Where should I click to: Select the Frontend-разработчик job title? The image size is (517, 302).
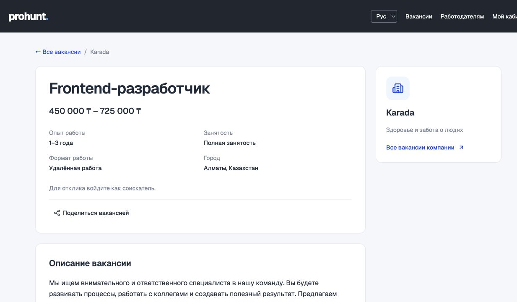(x=130, y=89)
